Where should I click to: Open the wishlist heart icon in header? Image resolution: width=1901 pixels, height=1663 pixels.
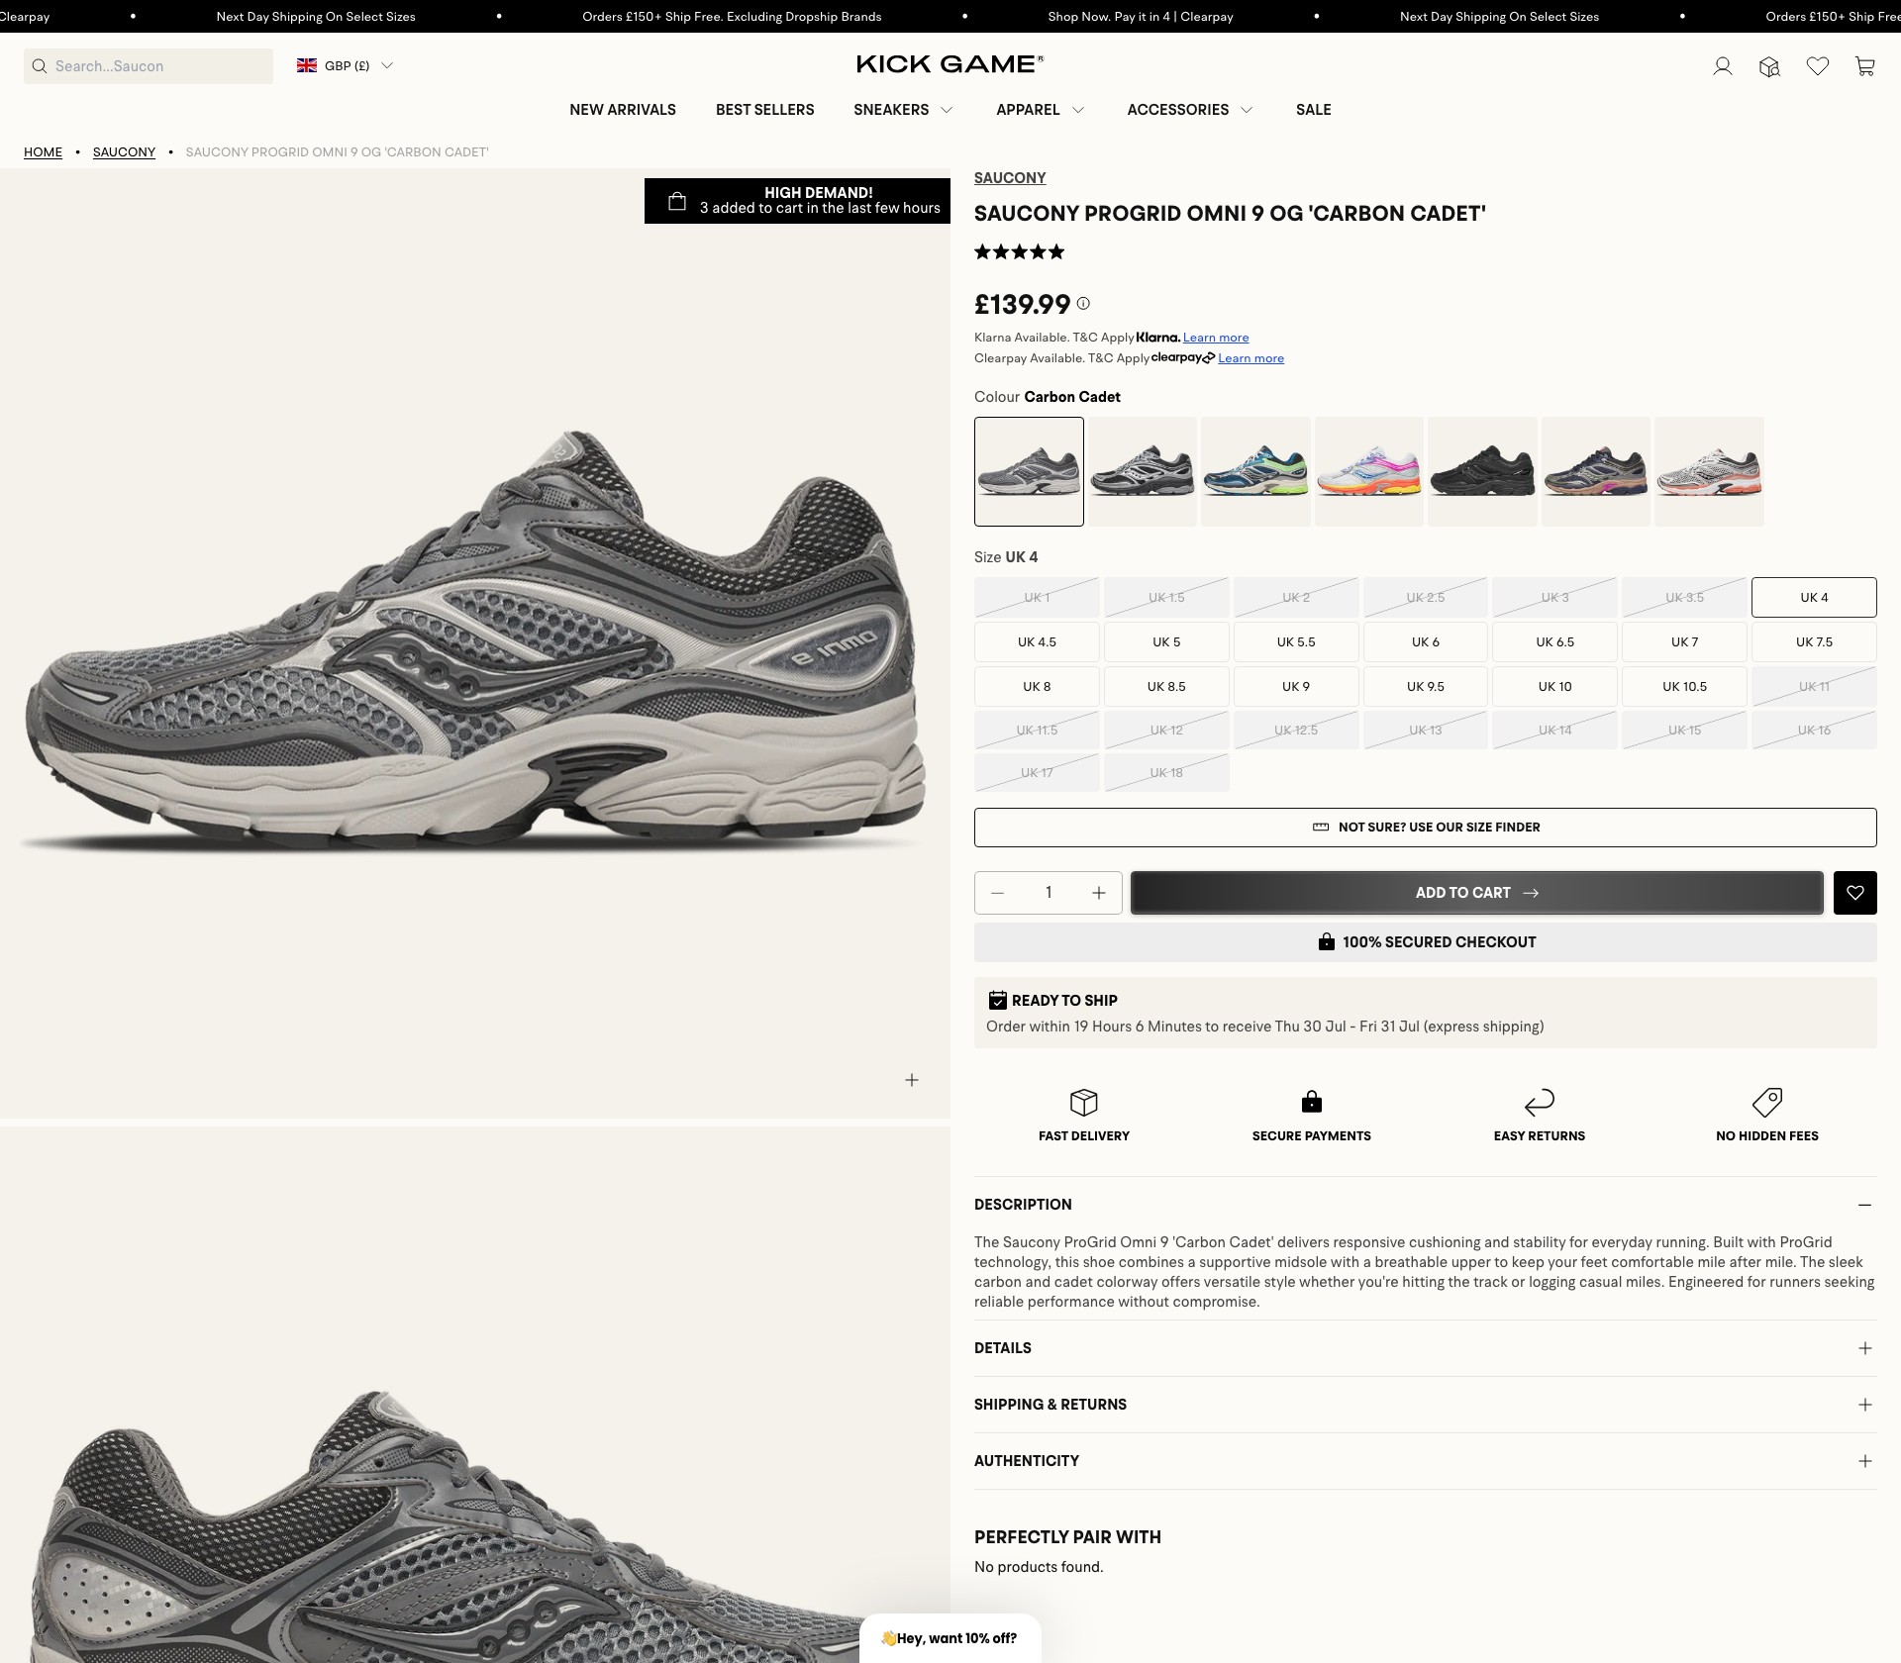[1818, 66]
